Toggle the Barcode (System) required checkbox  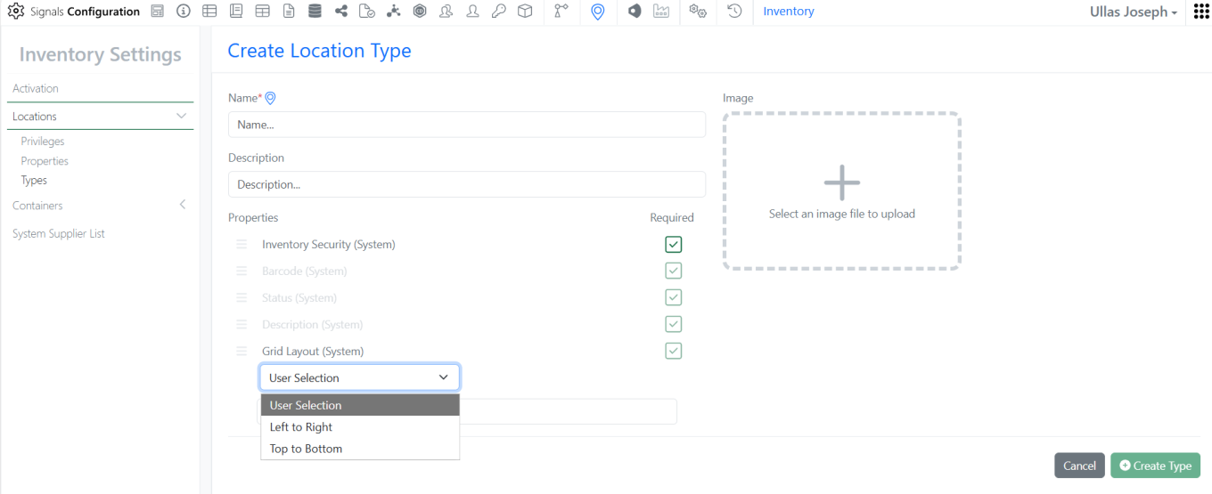(x=674, y=271)
